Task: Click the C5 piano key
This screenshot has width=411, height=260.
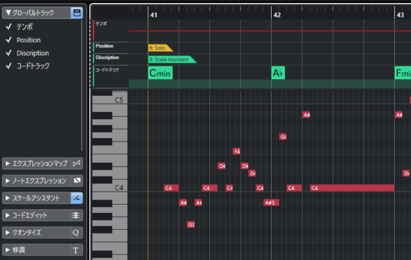Action: tap(110, 100)
